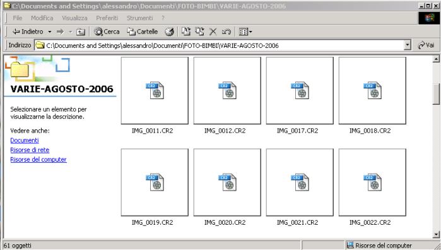Click the scrollbar down arrow
441x250 pixels.
[436, 234]
